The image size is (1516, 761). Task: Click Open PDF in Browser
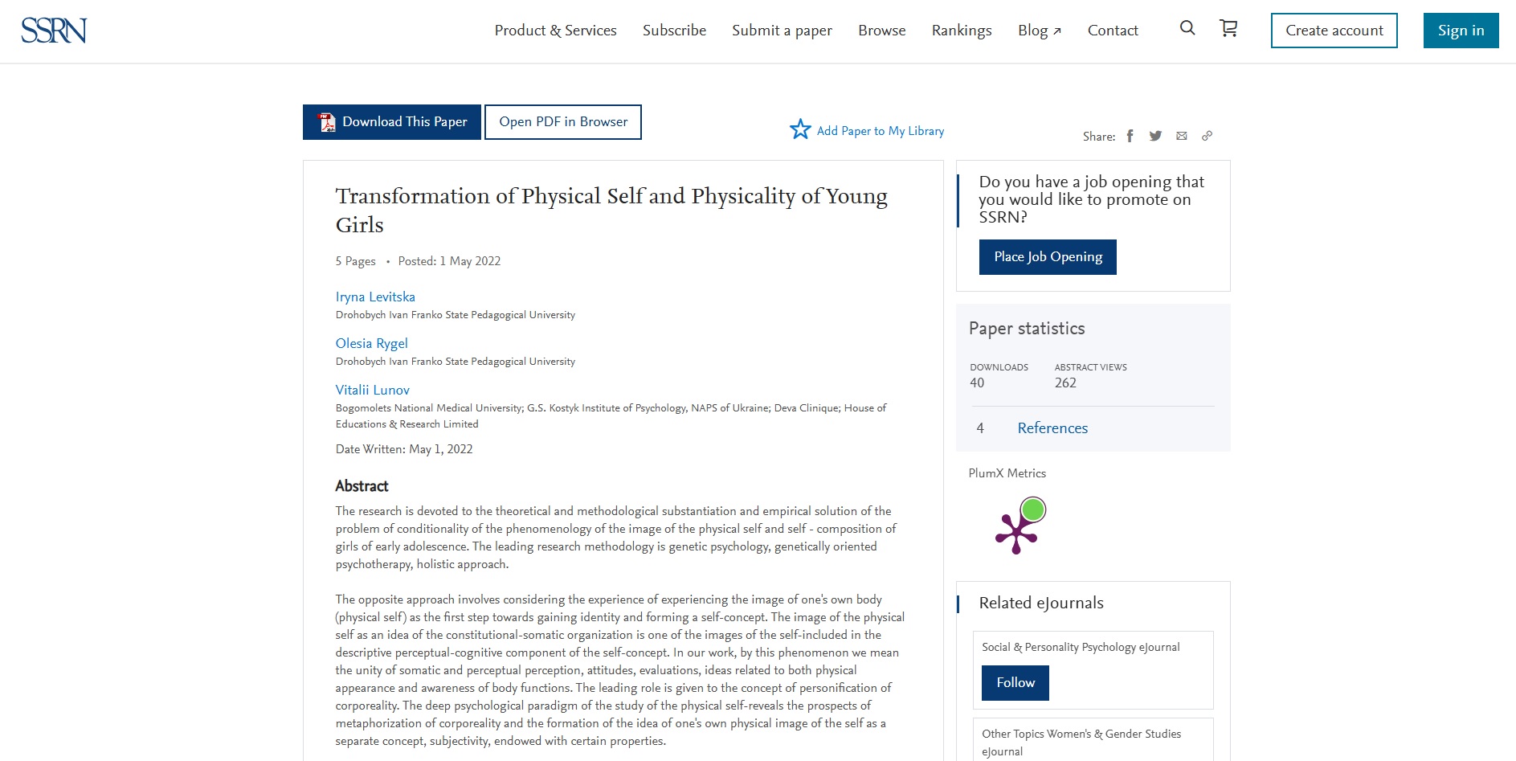563,122
